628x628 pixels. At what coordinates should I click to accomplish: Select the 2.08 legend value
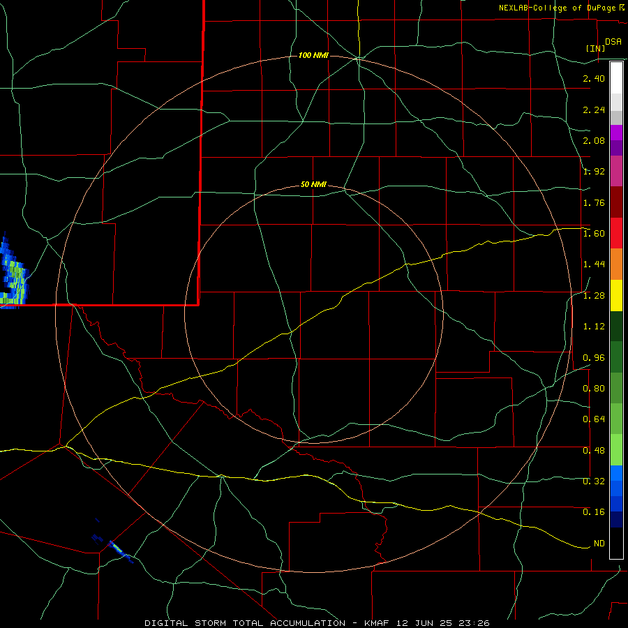pos(594,140)
